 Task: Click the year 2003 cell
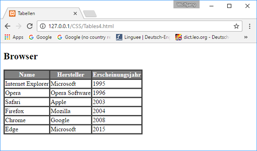[117, 102]
